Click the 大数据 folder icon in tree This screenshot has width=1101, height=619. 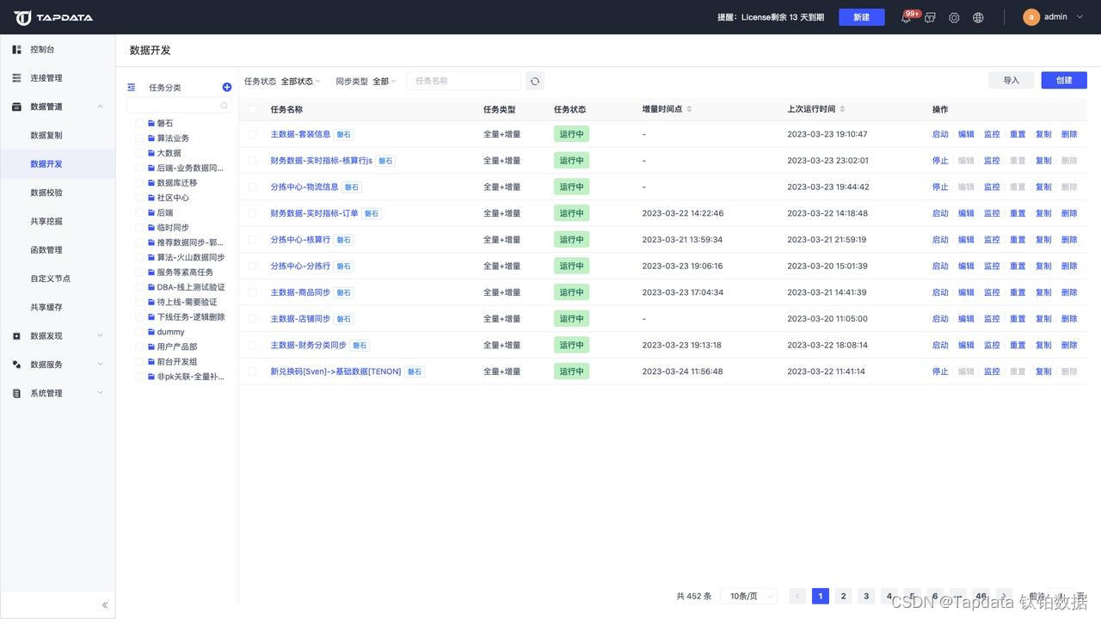[x=151, y=153]
